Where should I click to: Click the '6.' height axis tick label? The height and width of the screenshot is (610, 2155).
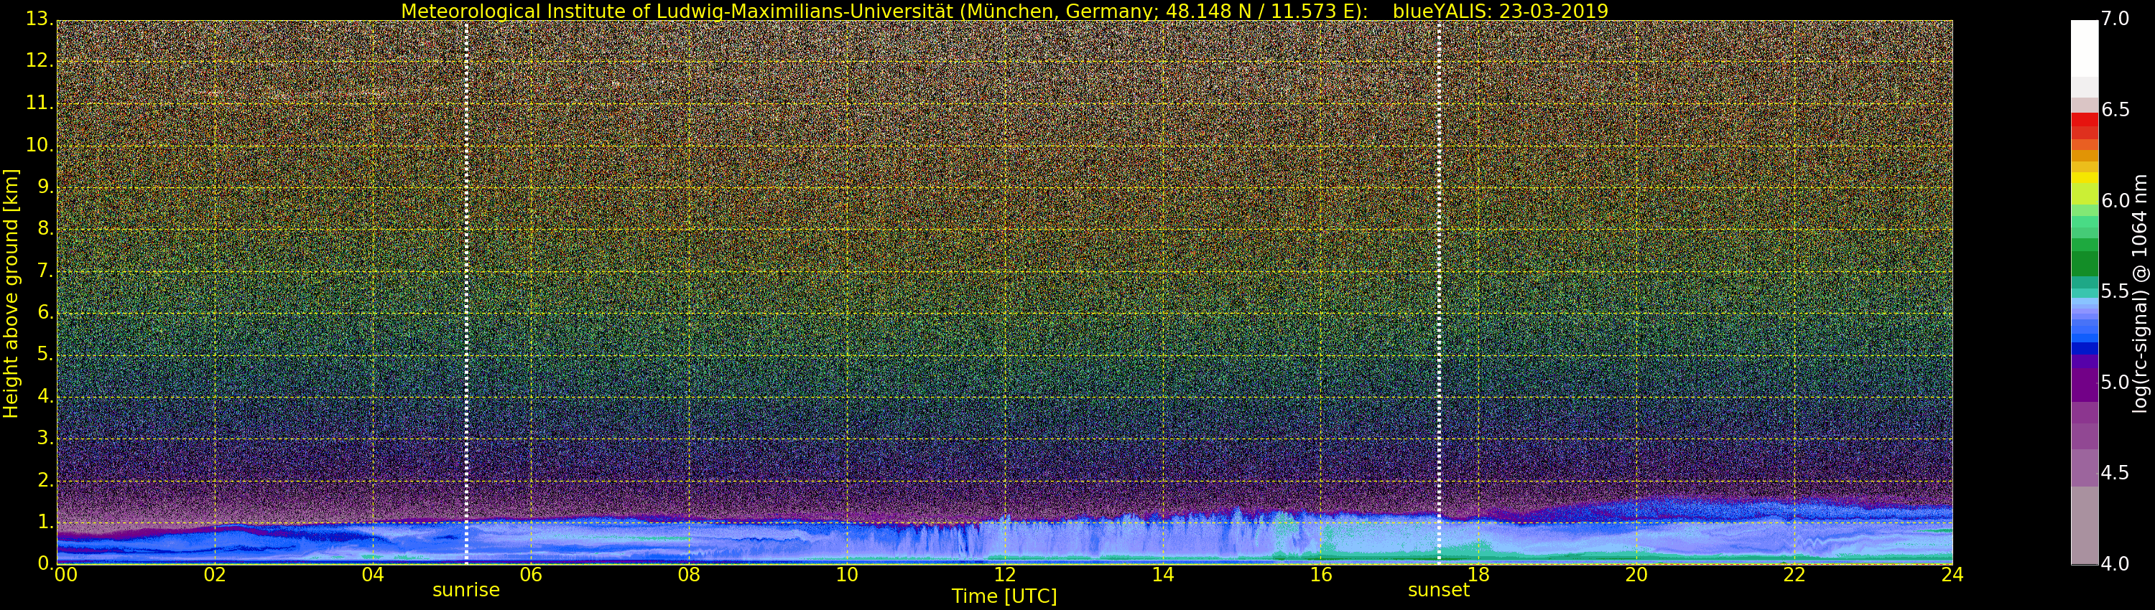[45, 312]
